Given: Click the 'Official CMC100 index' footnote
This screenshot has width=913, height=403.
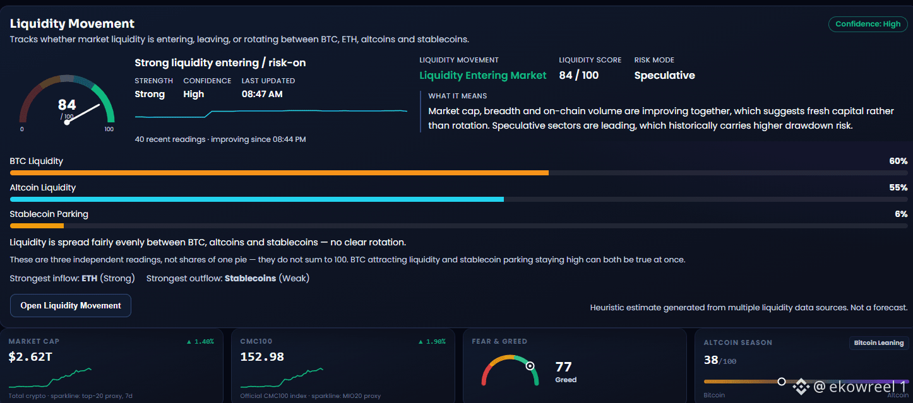Looking at the screenshot, I should click(x=311, y=396).
